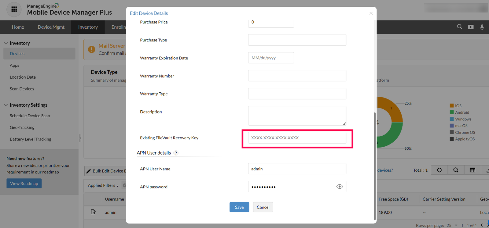This screenshot has height=228, width=489.
Task: Save the edited device details
Action: pos(239,207)
